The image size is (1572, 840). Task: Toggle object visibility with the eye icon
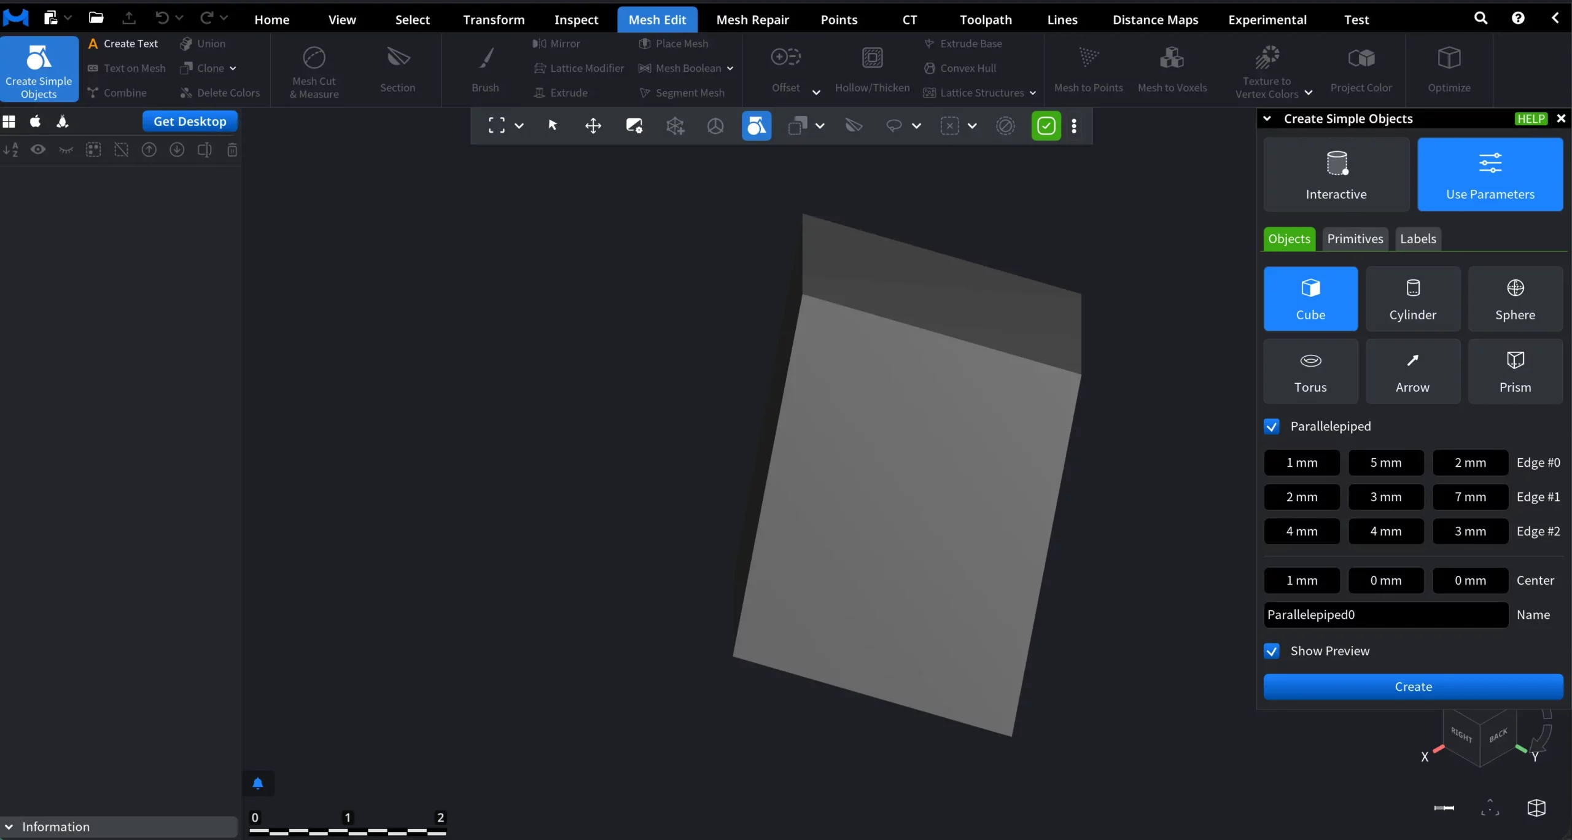pos(38,150)
